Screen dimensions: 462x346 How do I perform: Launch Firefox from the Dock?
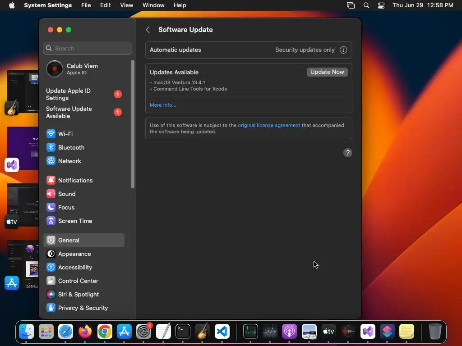pyautogui.click(x=85, y=331)
